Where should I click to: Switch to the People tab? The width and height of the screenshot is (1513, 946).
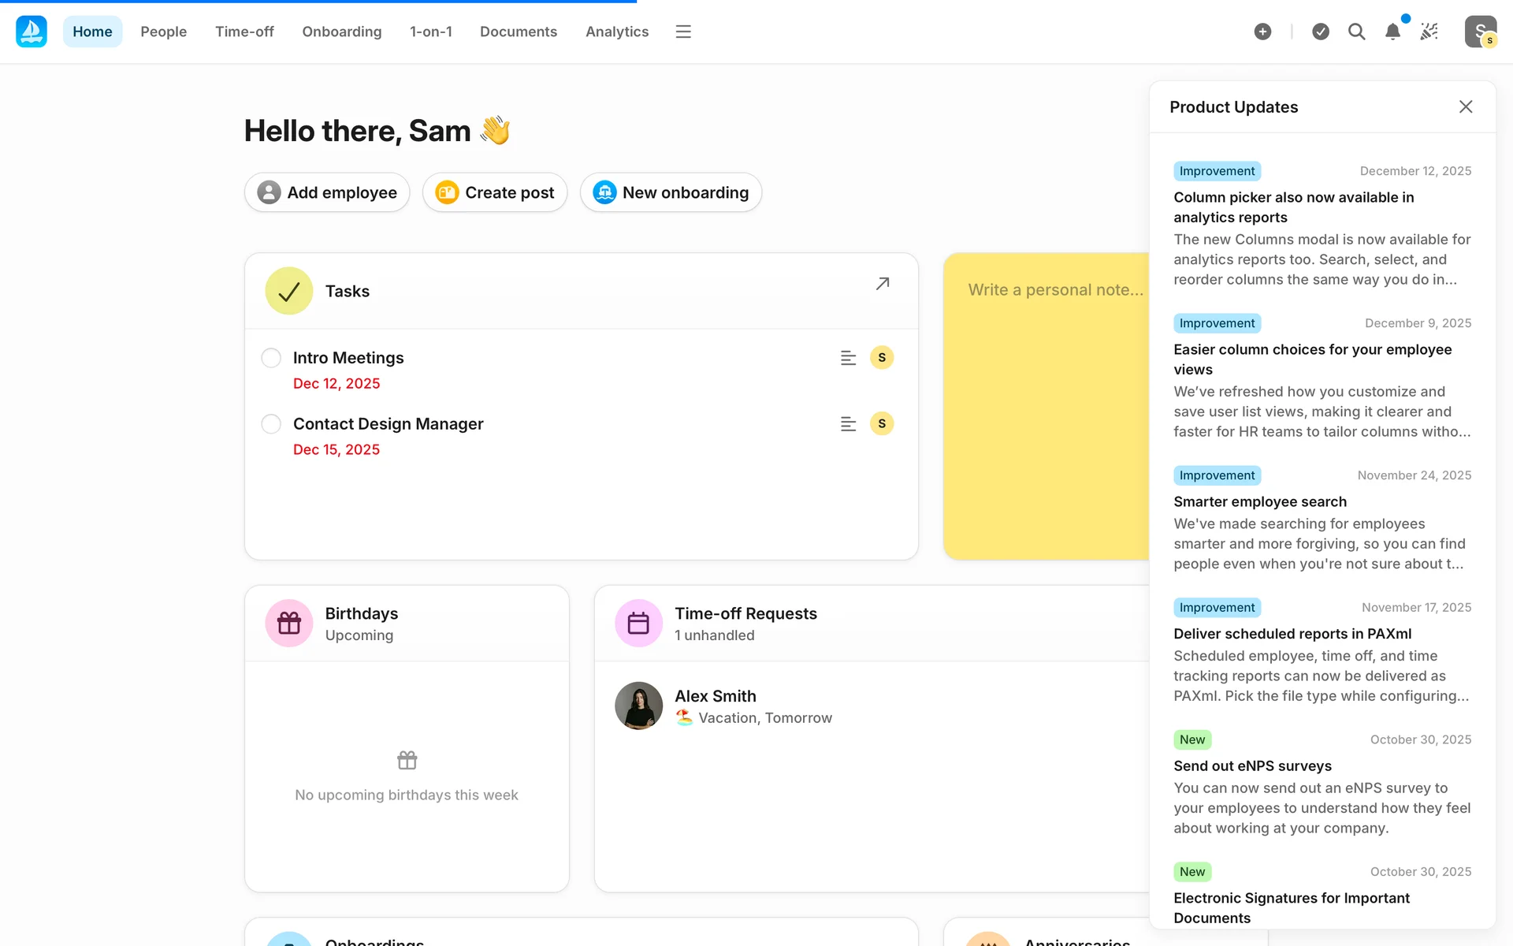point(163,32)
